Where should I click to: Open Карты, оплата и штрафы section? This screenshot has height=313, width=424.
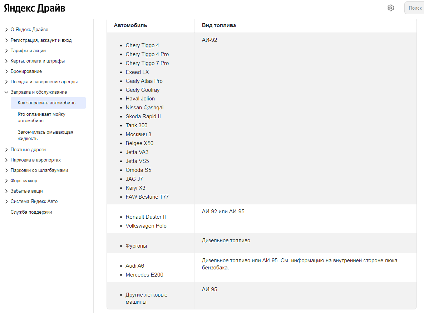click(x=38, y=61)
